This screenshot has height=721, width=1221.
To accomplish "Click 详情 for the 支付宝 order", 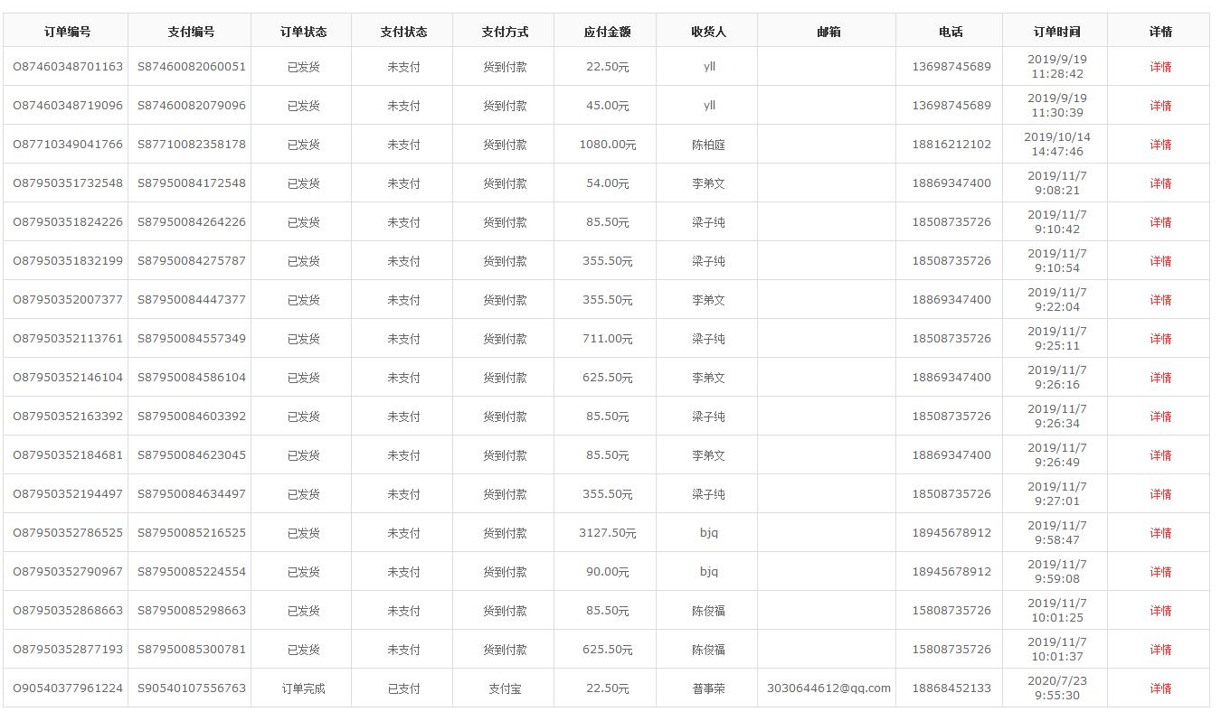I will coord(1159,688).
